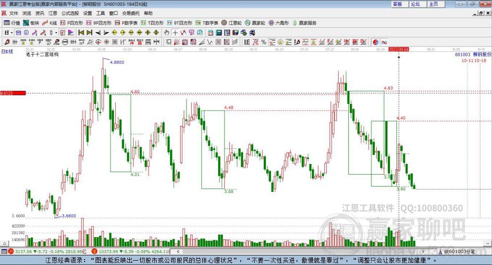Click the bottom horizontal chart scrollbar
This screenshot has width=492, height=265.
[x=301, y=252]
